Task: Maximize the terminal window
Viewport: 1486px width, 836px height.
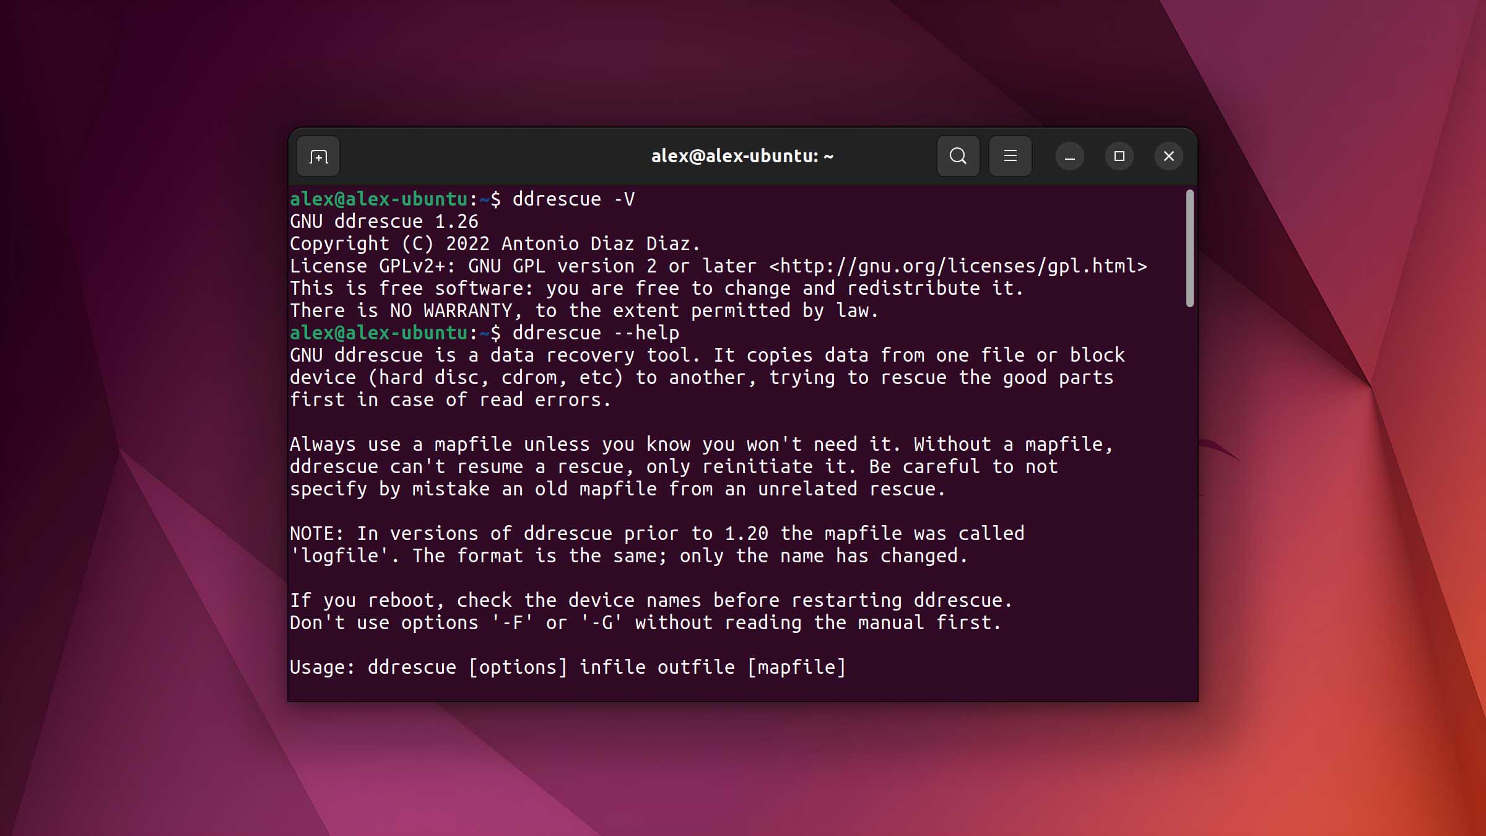Action: [1119, 156]
